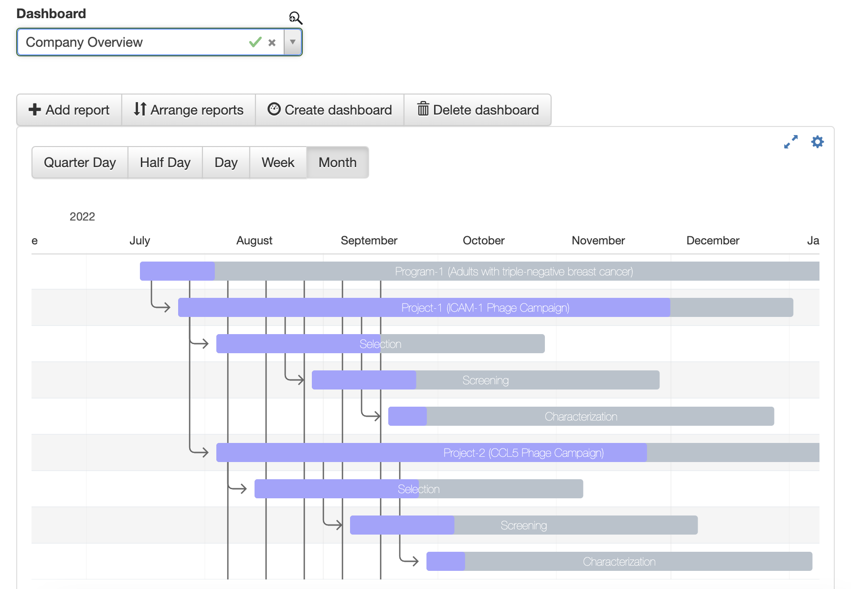Clear Company Overview with the x icon
This screenshot has width=851, height=589.
coord(272,42)
